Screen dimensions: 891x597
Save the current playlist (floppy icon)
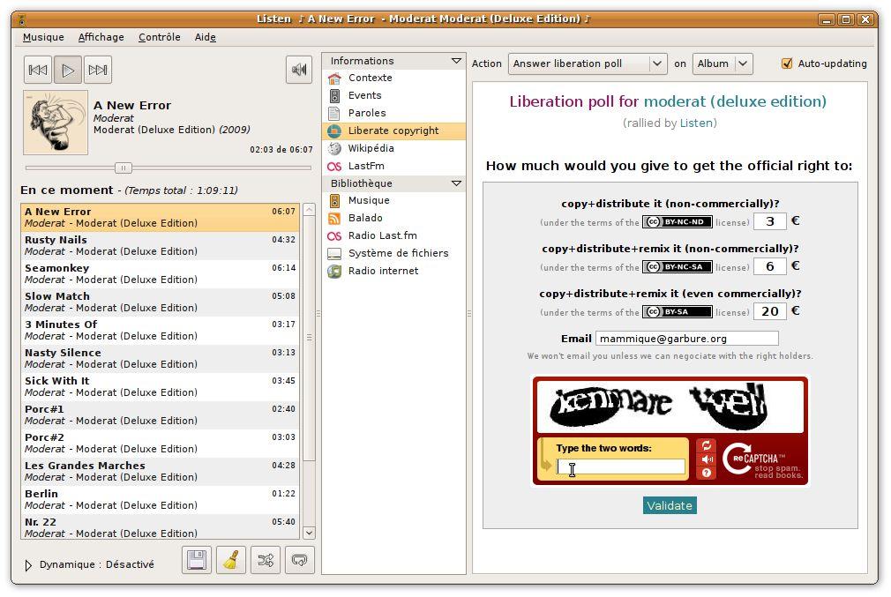[x=197, y=560]
